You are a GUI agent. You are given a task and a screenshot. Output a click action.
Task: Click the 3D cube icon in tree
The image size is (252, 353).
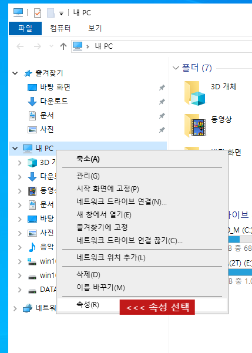pos(32,163)
